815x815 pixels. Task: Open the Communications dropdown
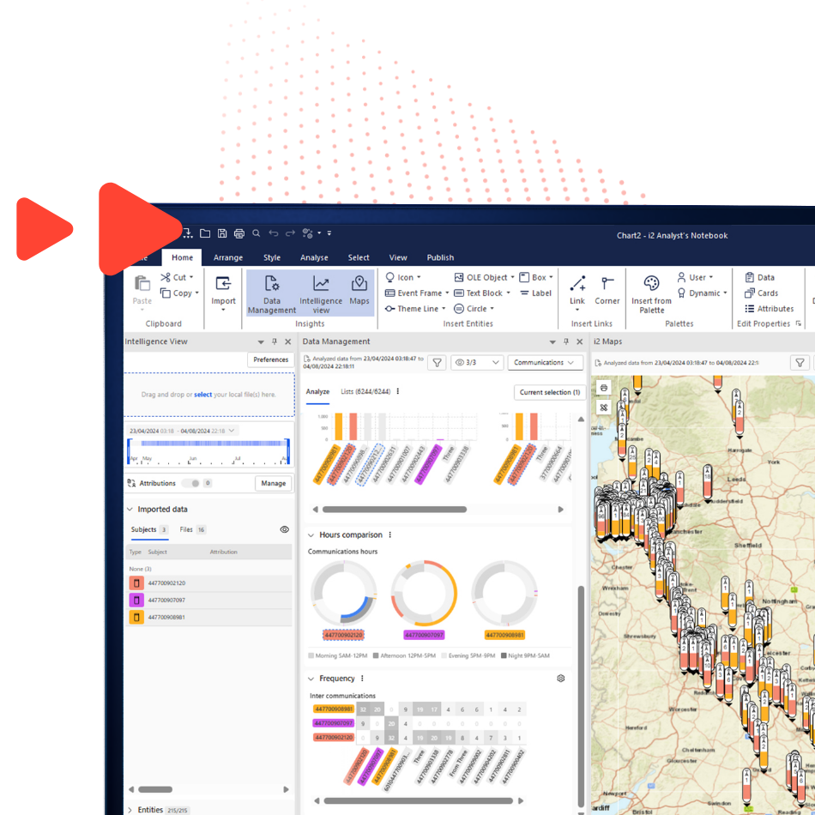tap(545, 362)
